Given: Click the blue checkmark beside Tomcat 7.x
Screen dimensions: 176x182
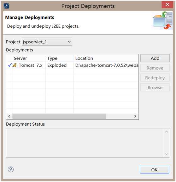Looking at the screenshot, I should pos(10,65).
